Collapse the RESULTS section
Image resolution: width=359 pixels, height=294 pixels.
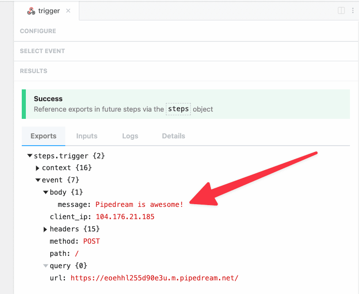(186, 71)
